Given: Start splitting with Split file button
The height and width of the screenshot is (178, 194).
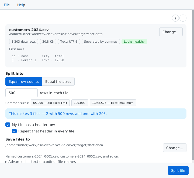Looking at the screenshot, I should coord(178,170).
